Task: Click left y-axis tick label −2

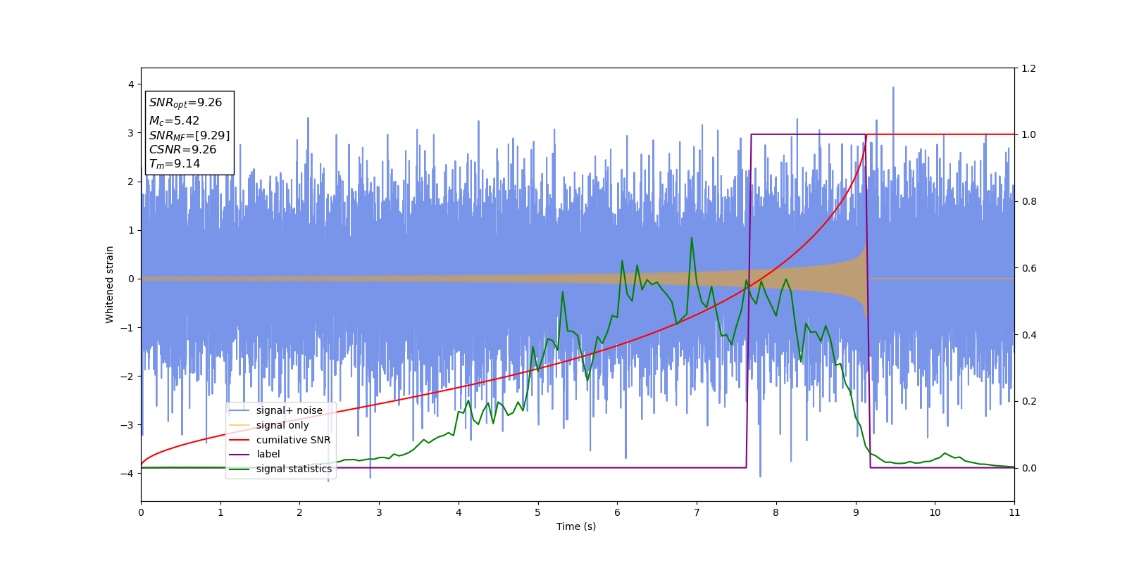Action: click(127, 377)
